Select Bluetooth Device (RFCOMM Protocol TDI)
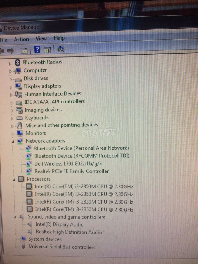The height and width of the screenshot is (264, 198). click(x=82, y=156)
